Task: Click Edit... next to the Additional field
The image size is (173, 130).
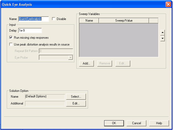Action: pos(76,103)
